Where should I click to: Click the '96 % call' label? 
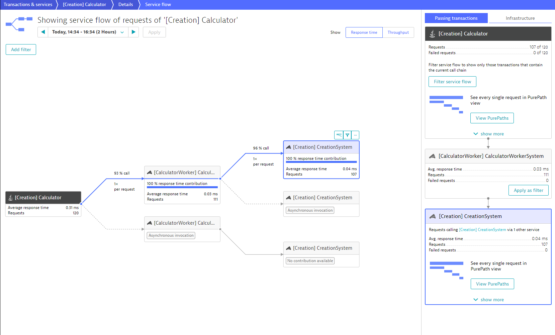pos(261,148)
